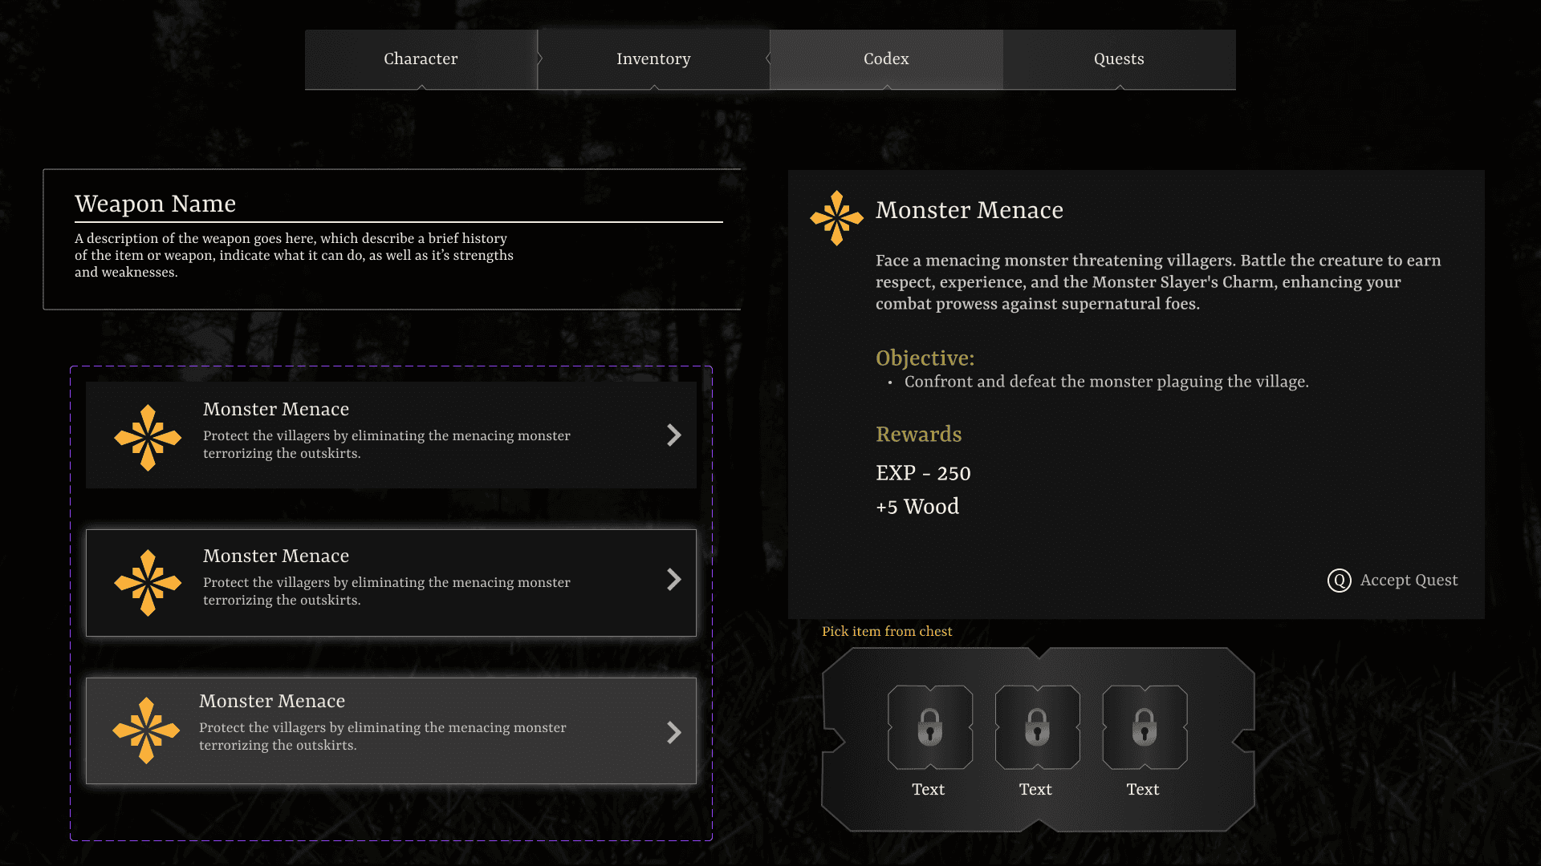Click the star emblem beside quest detail title
The image size is (1541, 866).
pos(836,217)
